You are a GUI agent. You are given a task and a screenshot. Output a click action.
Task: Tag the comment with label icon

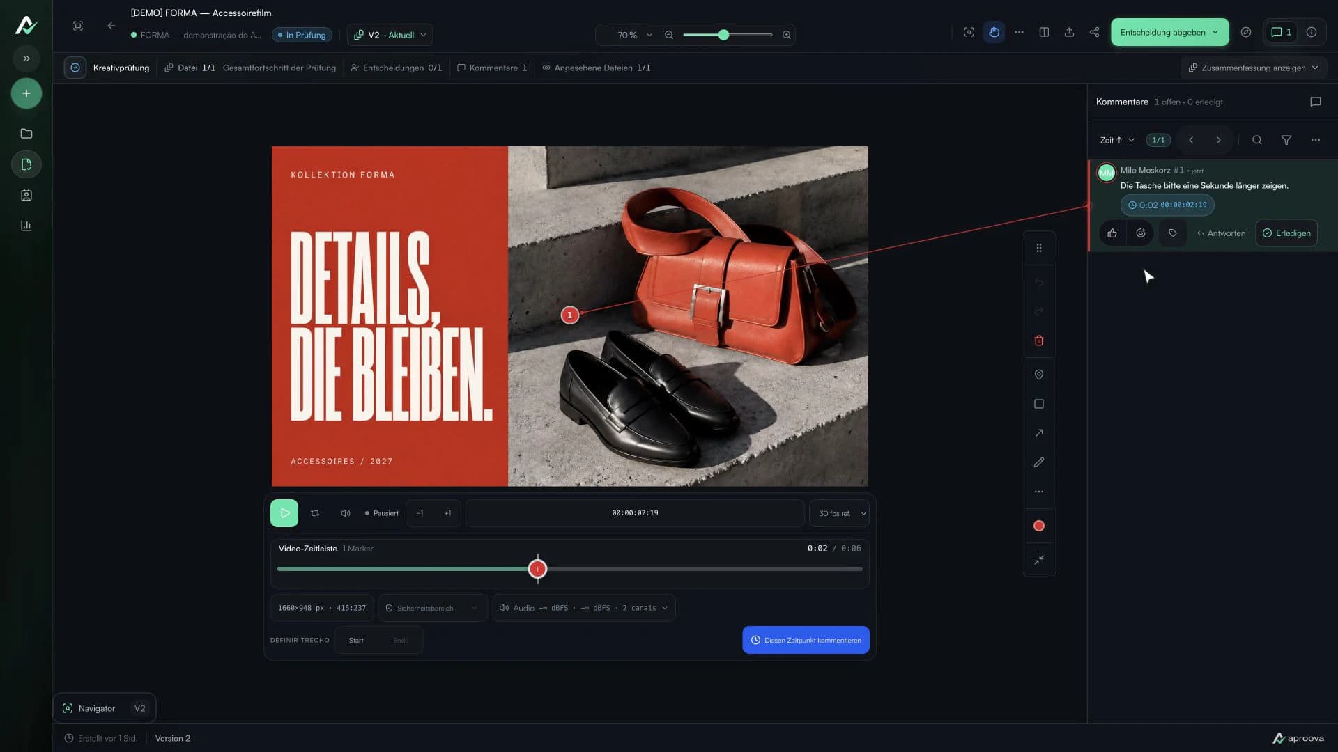click(1173, 233)
